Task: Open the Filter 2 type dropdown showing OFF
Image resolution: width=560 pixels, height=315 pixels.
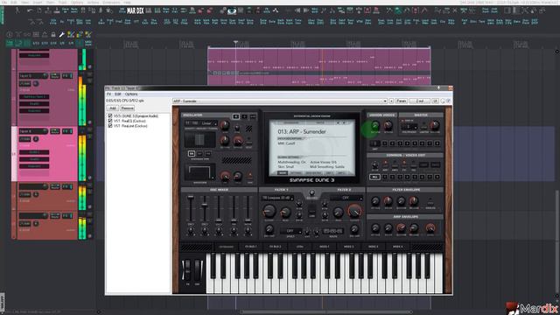Action: tap(346, 198)
